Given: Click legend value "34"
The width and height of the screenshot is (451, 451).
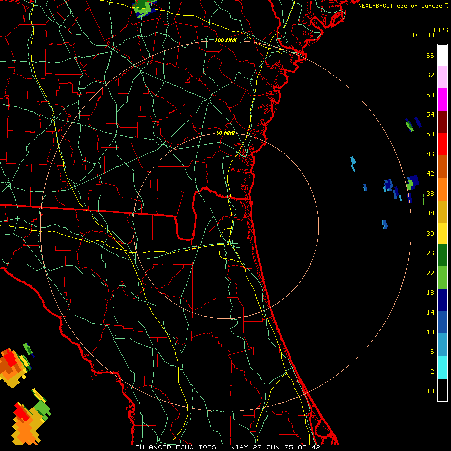Looking at the screenshot, I should [430, 213].
